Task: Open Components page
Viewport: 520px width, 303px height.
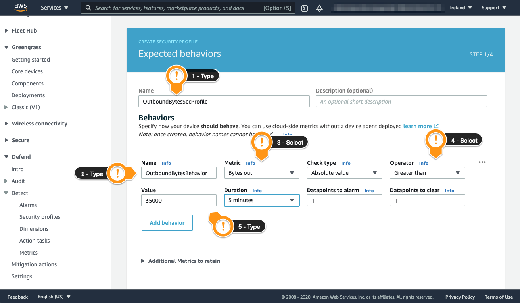Action: pos(27,83)
